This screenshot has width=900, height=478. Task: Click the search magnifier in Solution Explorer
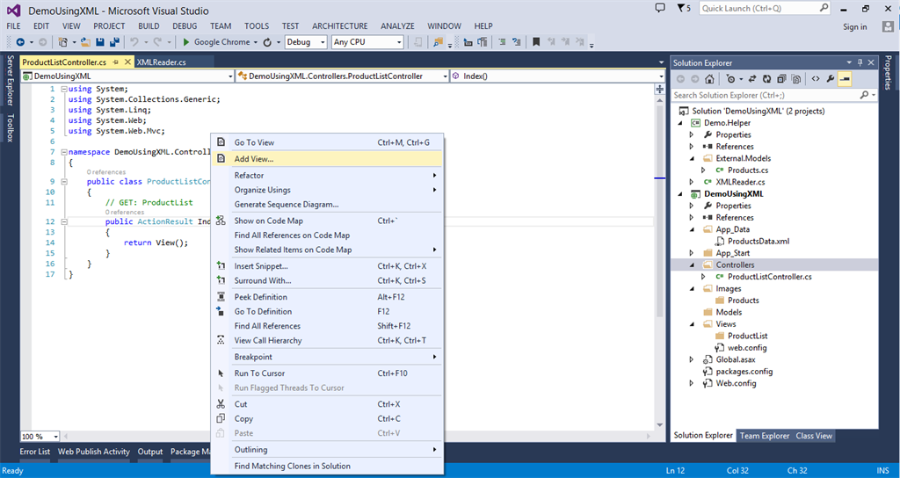pyautogui.click(x=865, y=95)
